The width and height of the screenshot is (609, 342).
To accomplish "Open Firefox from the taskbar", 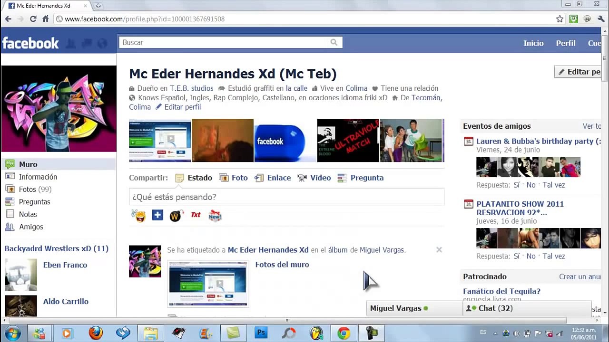I will [x=96, y=333].
